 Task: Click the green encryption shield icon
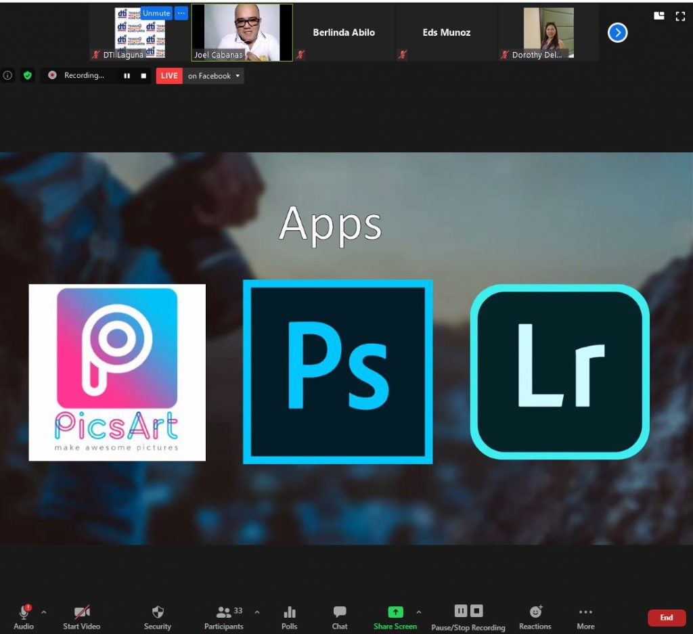28,76
